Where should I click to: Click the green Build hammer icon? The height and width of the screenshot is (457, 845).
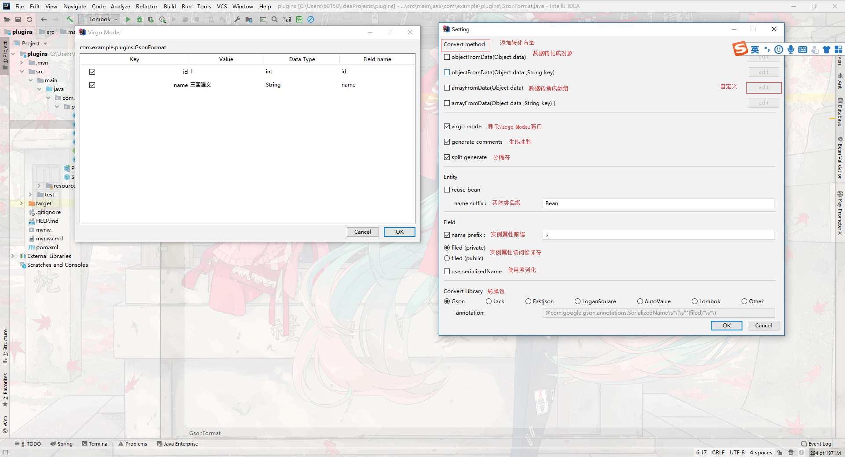(x=70, y=19)
